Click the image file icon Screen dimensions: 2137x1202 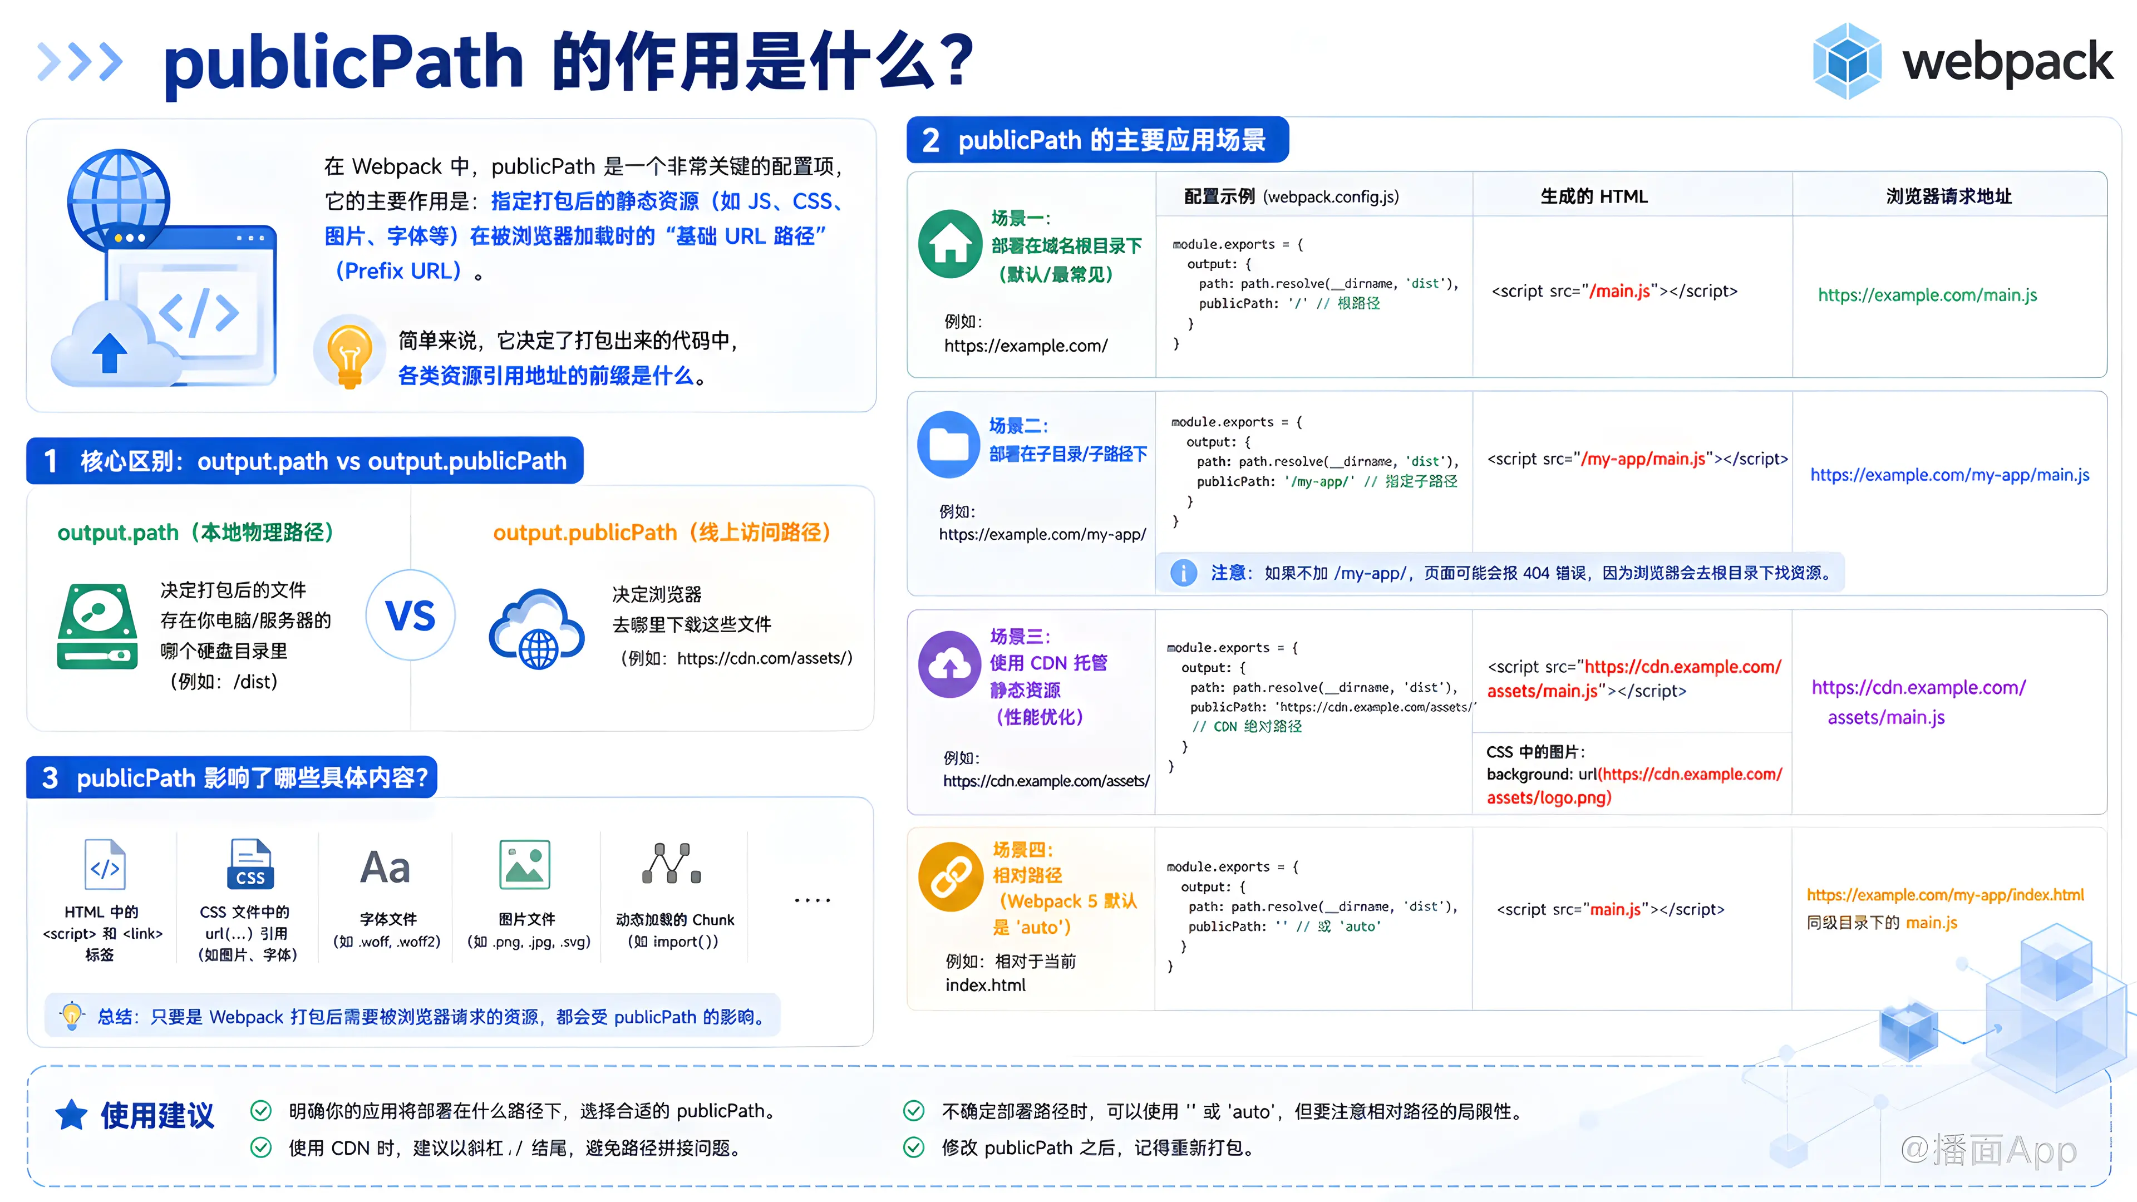(524, 864)
